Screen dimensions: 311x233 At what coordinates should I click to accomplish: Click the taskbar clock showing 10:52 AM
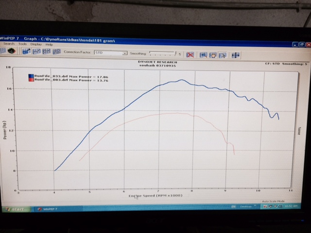(x=291, y=206)
